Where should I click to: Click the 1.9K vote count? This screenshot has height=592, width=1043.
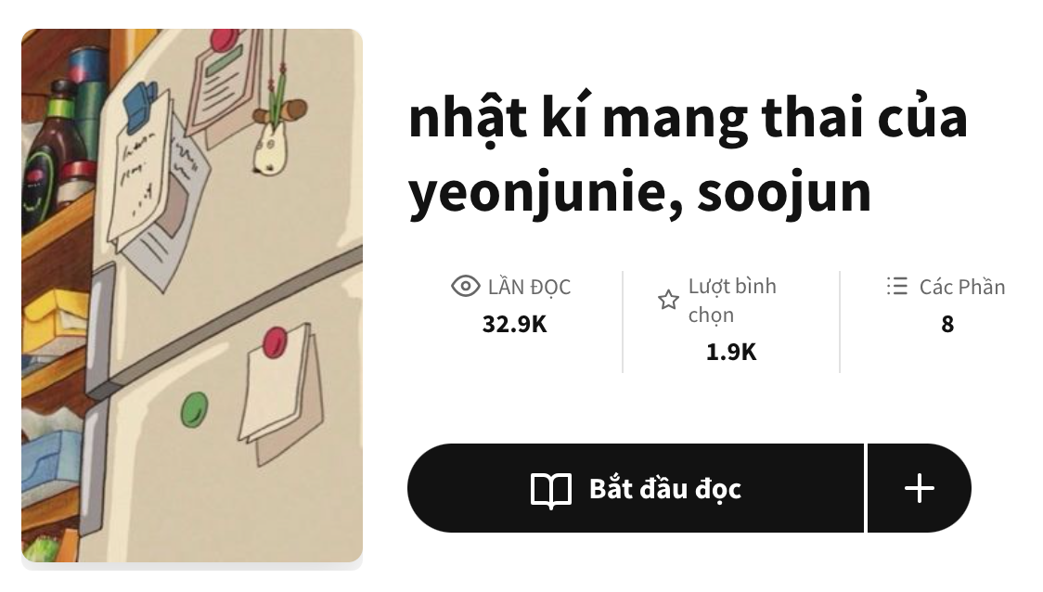pos(731,353)
